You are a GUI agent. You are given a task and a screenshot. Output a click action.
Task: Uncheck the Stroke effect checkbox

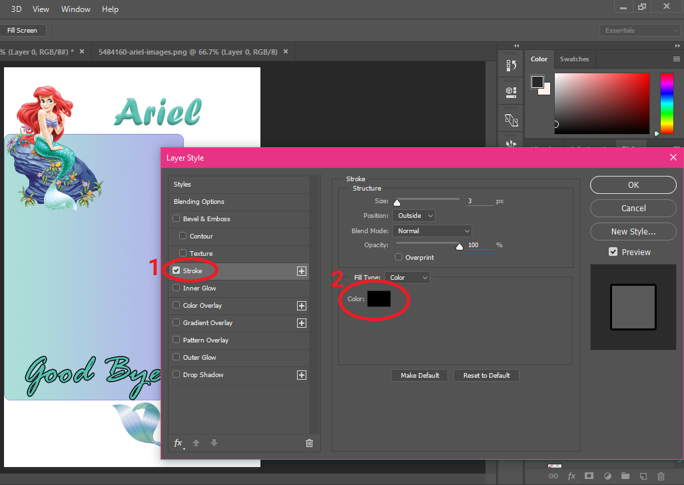176,270
